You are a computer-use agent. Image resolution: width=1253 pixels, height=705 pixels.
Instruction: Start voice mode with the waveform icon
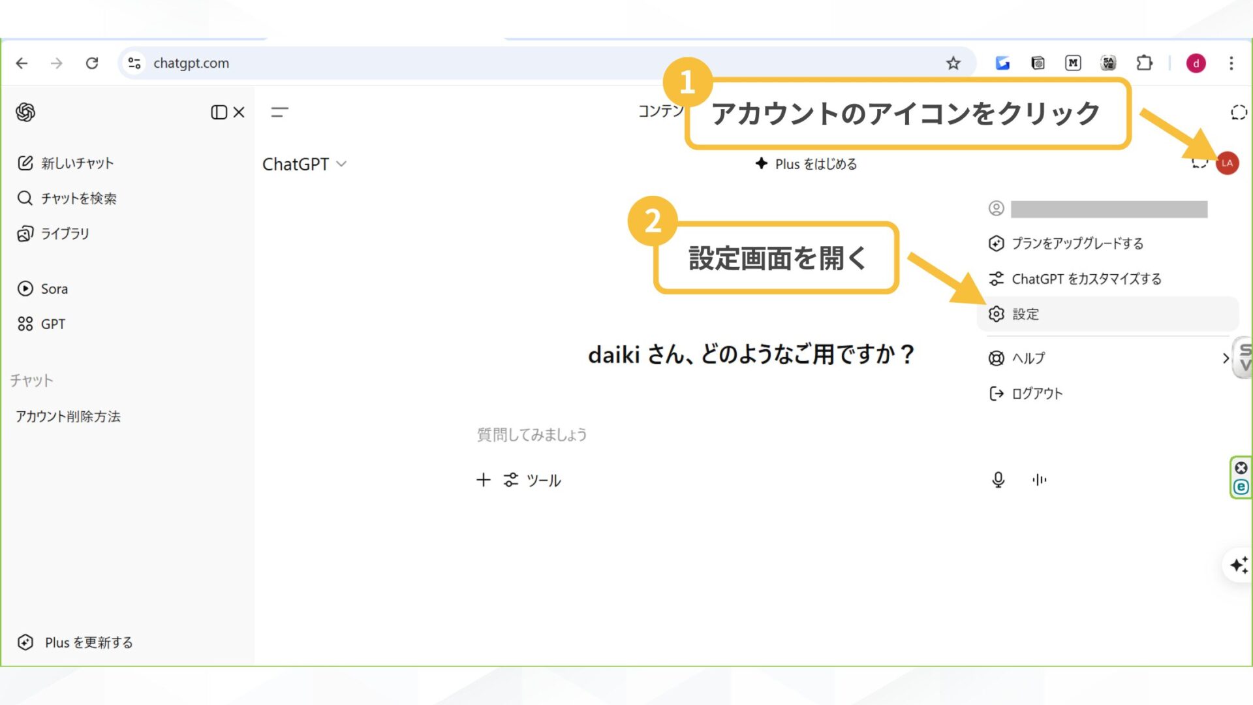click(1040, 480)
